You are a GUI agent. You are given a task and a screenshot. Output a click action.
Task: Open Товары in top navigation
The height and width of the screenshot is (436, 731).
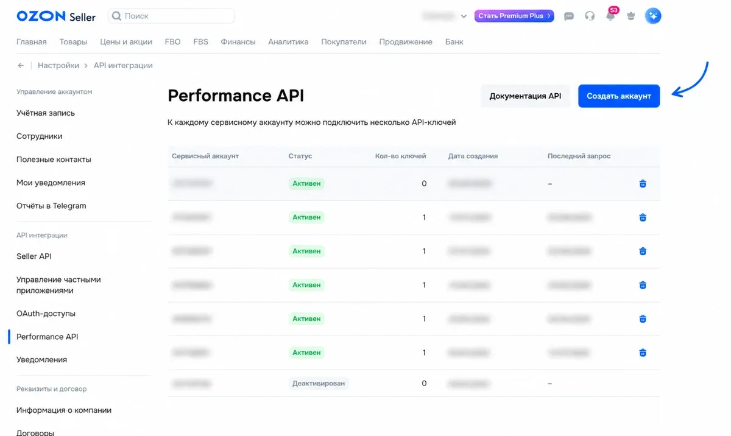click(73, 42)
